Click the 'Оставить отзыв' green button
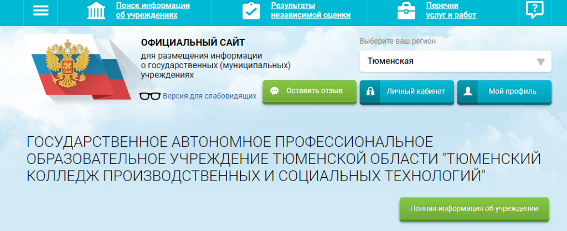 click(310, 92)
